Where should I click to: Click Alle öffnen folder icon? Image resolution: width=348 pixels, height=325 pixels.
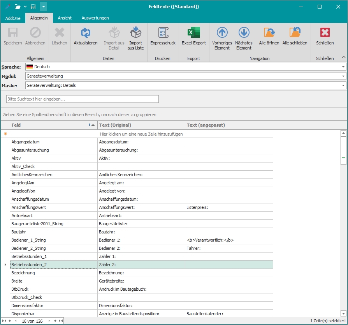click(x=269, y=33)
